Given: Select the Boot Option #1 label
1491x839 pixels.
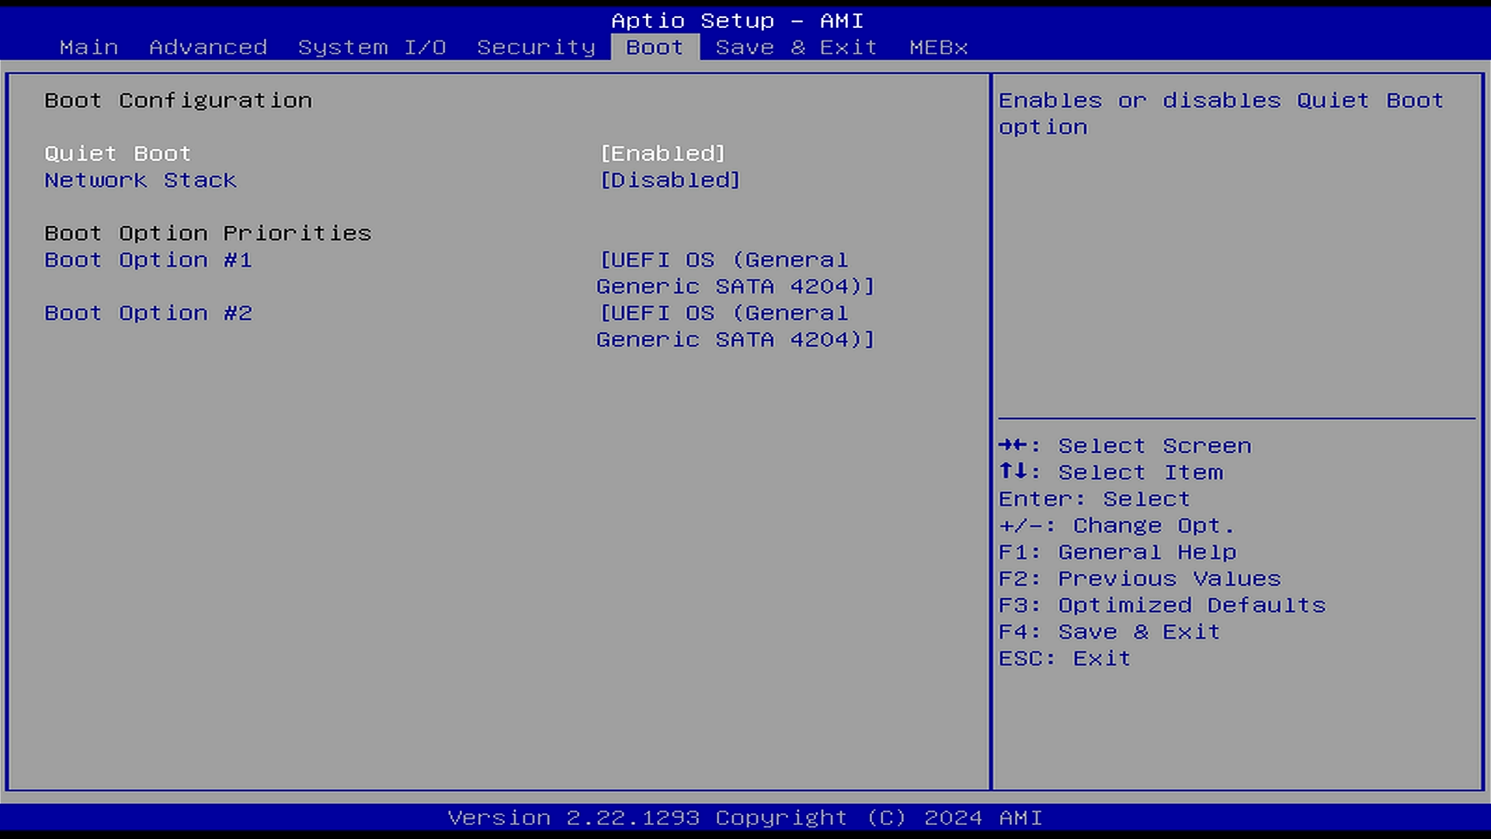Looking at the screenshot, I should [x=148, y=260].
